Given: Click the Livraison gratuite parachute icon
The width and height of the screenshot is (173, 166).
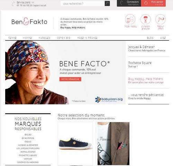Looking at the screenshot, I should pos(146,19).
